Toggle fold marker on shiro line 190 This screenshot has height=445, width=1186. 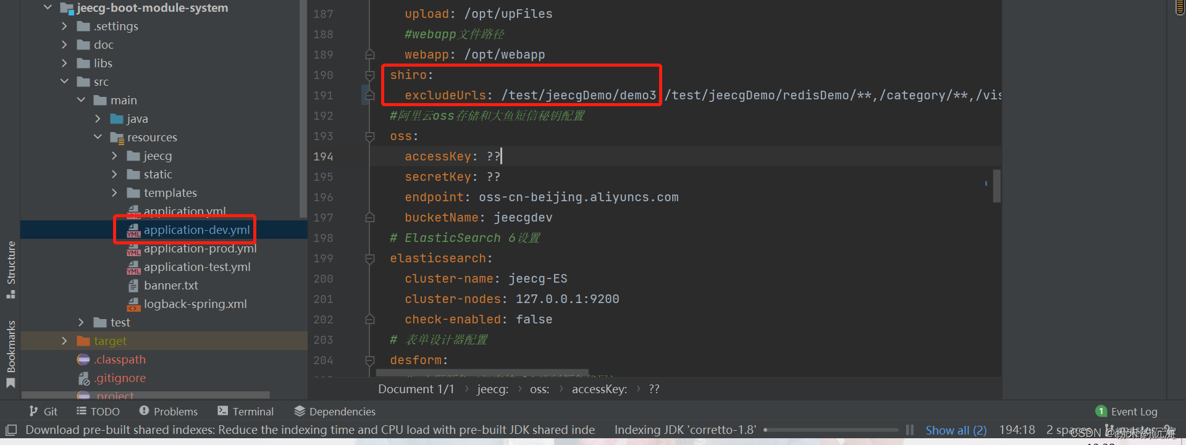point(370,75)
